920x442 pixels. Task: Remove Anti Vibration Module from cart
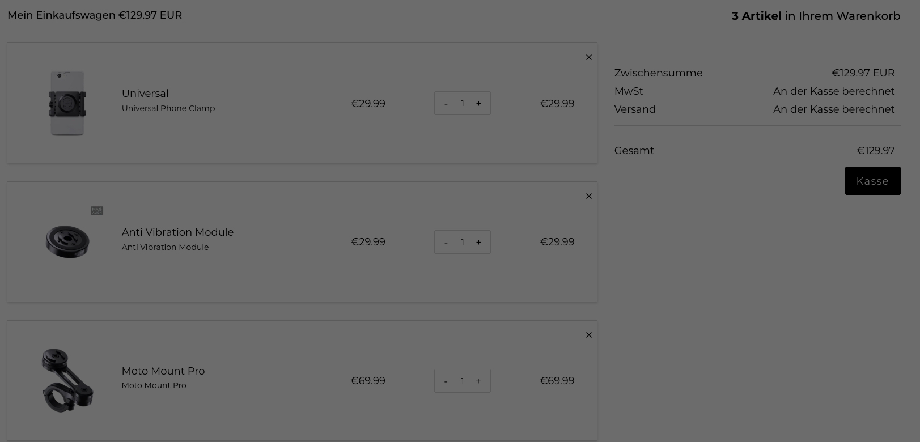point(588,196)
